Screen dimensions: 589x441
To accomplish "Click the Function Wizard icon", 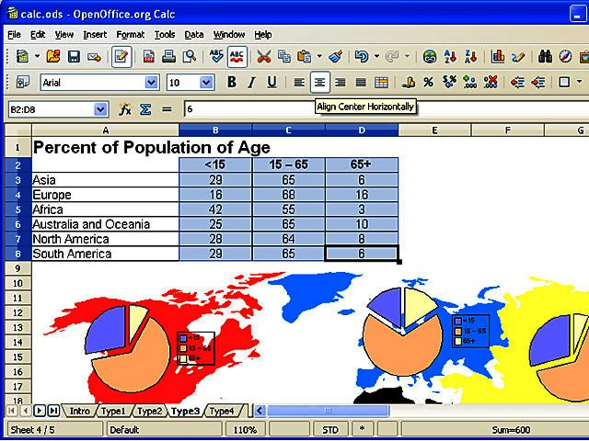I will pyautogui.click(x=125, y=109).
